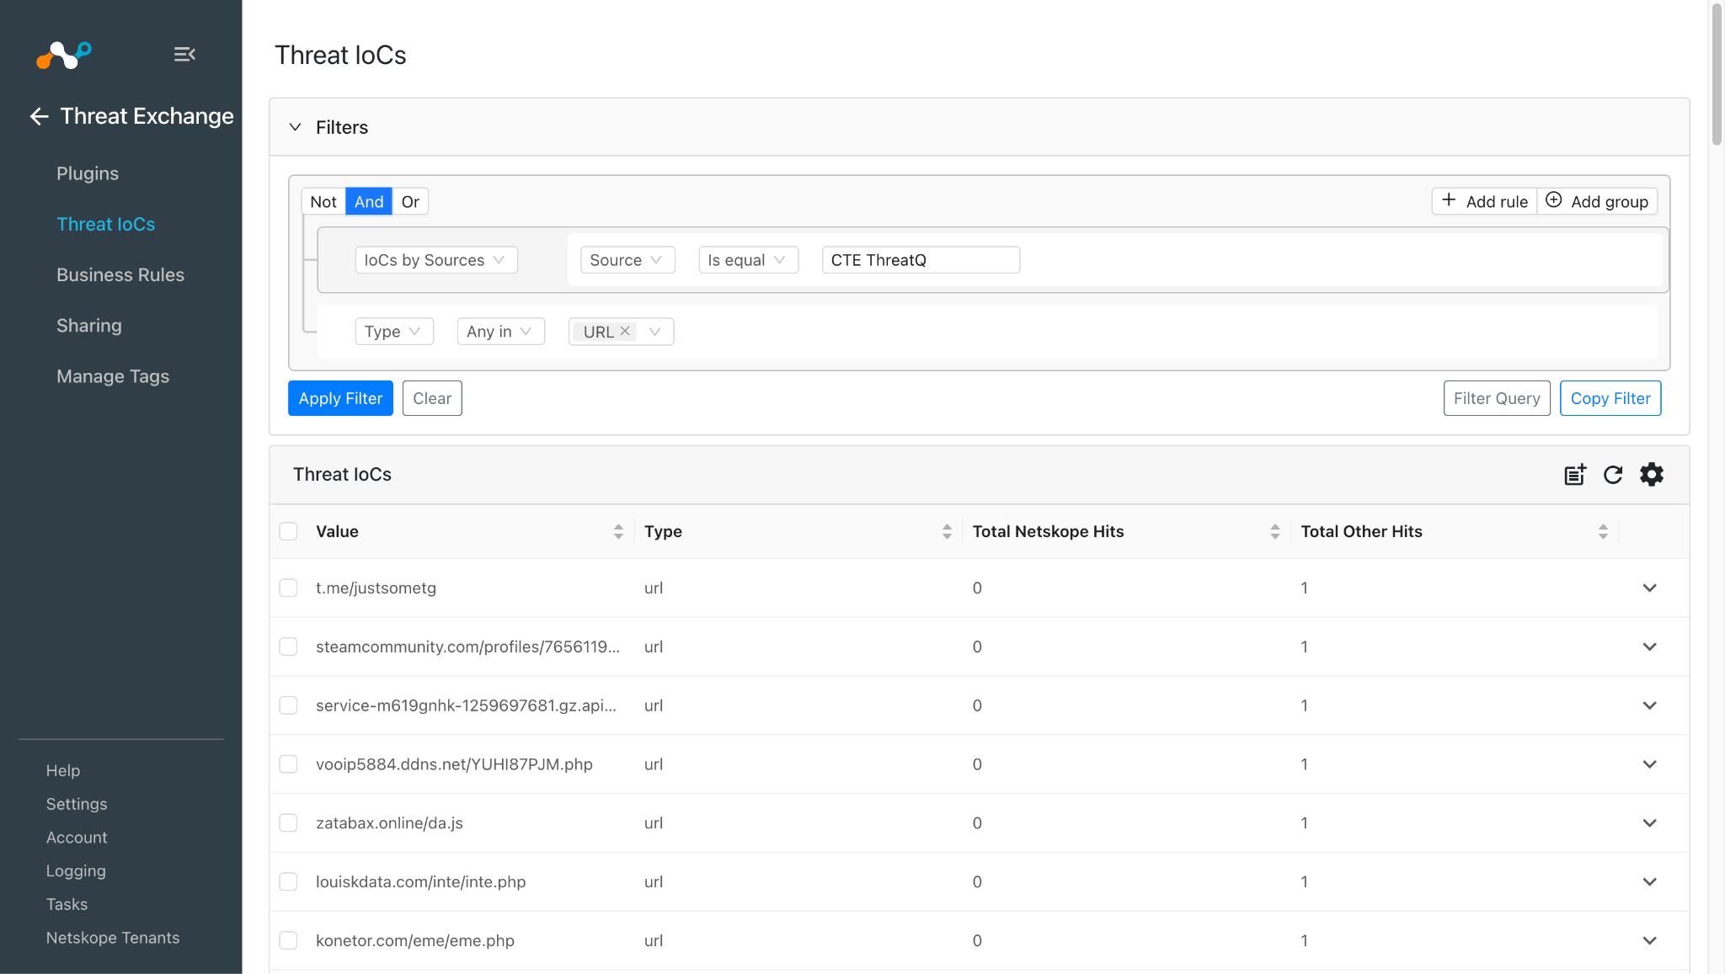This screenshot has width=1725, height=974.
Task: Open the Is equal operator dropdown
Action: pos(748,260)
